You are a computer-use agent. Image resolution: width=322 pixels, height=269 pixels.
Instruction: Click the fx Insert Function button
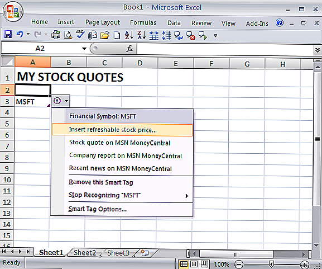tap(130, 49)
